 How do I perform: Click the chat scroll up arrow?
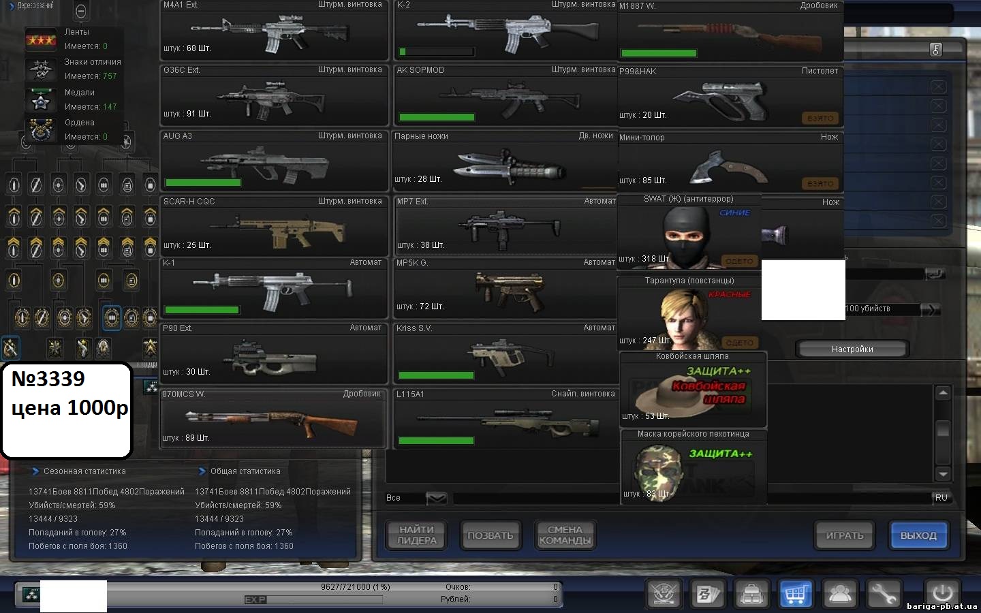click(x=943, y=392)
